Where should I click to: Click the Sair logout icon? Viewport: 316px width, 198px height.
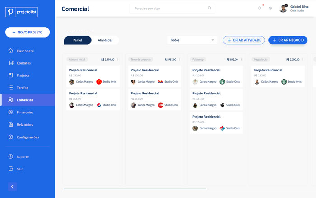(x=11, y=169)
